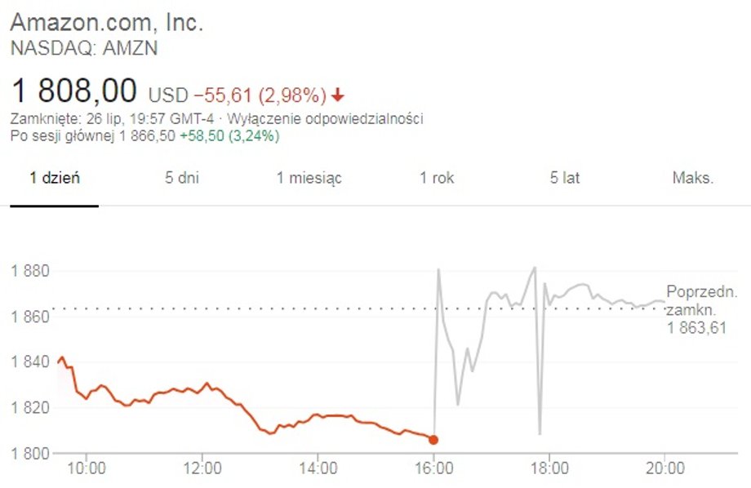Click the 1 808,00 price value
The image size is (751, 488).
[x=73, y=91]
